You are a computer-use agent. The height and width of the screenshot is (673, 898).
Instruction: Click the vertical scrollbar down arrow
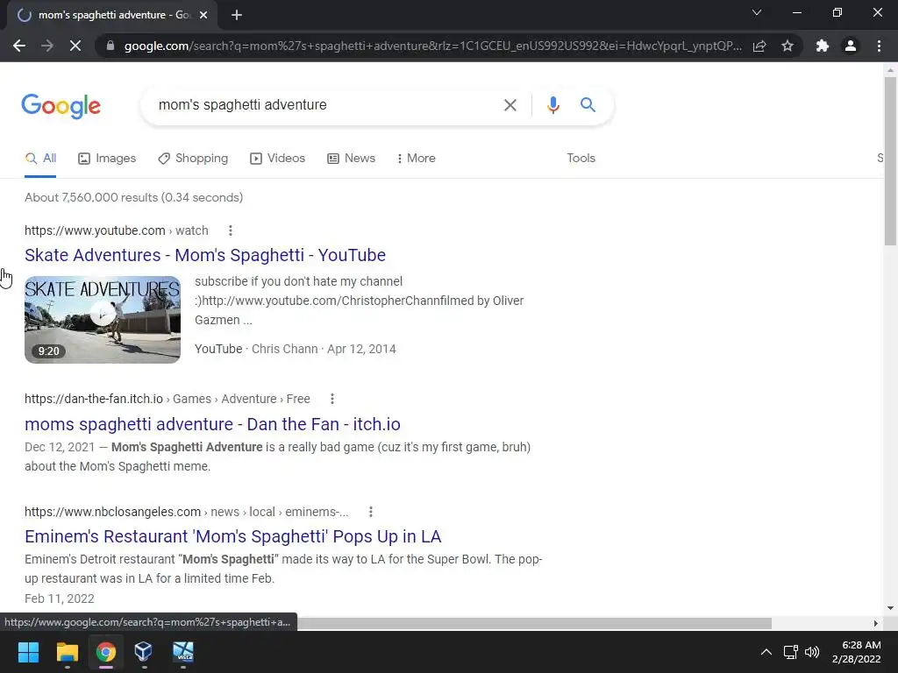point(890,608)
